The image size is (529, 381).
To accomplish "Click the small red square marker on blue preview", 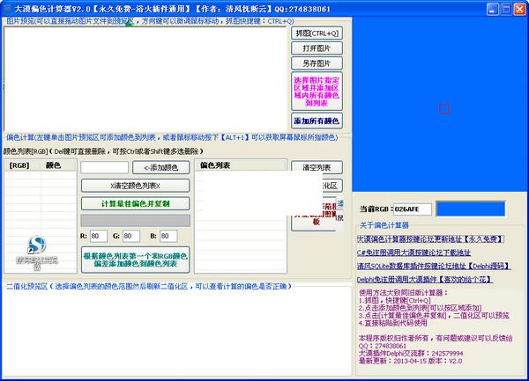I will click(x=443, y=108).
